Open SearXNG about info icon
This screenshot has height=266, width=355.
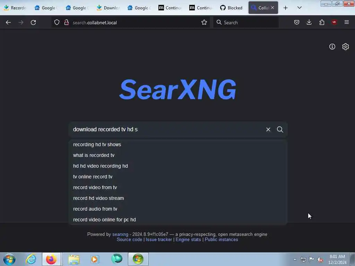coord(332,47)
